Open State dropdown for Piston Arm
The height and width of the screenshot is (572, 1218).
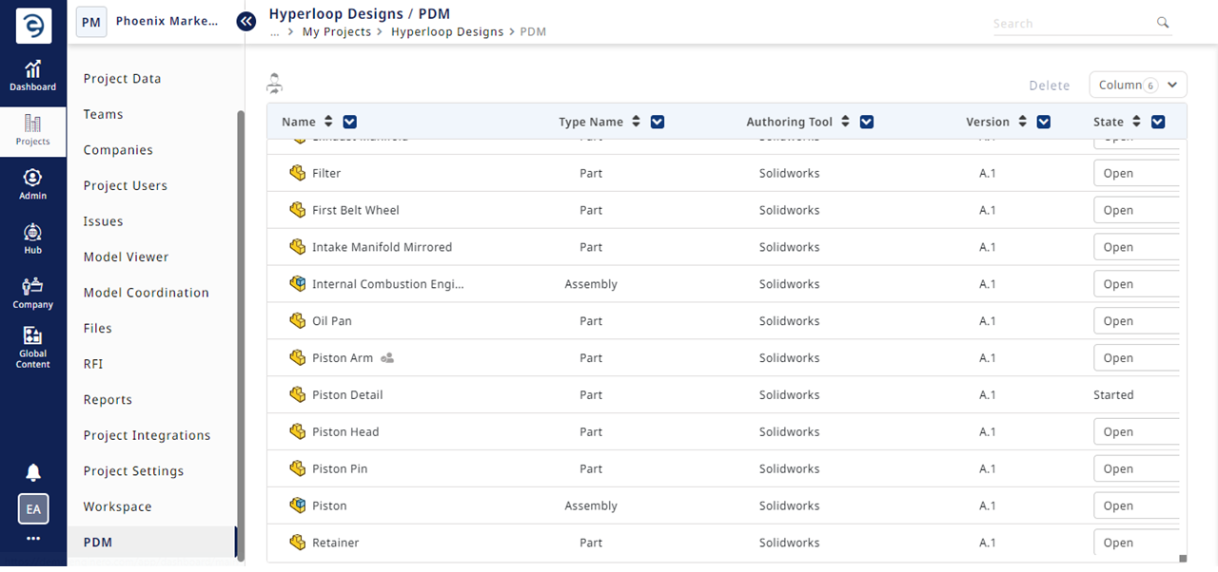click(1136, 358)
